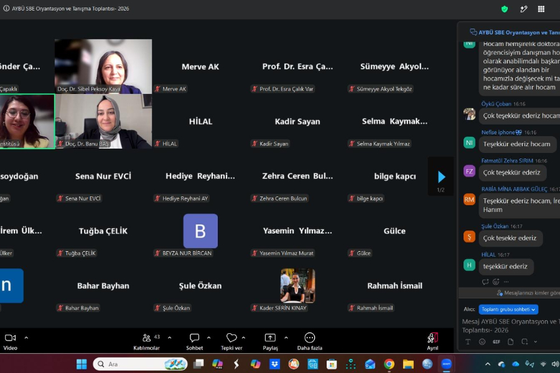Open more options for HİLAL's message
Screen dimensions: 560x373
(x=506, y=282)
